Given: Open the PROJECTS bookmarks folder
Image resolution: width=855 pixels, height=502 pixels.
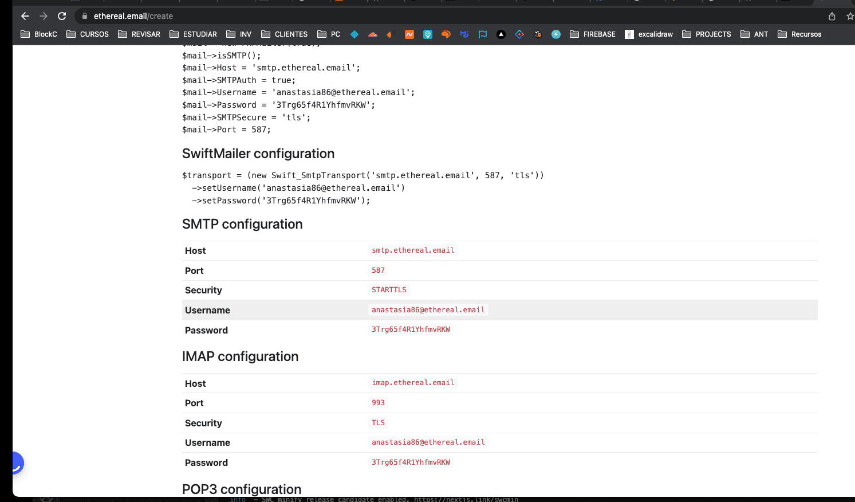Looking at the screenshot, I should pos(707,34).
